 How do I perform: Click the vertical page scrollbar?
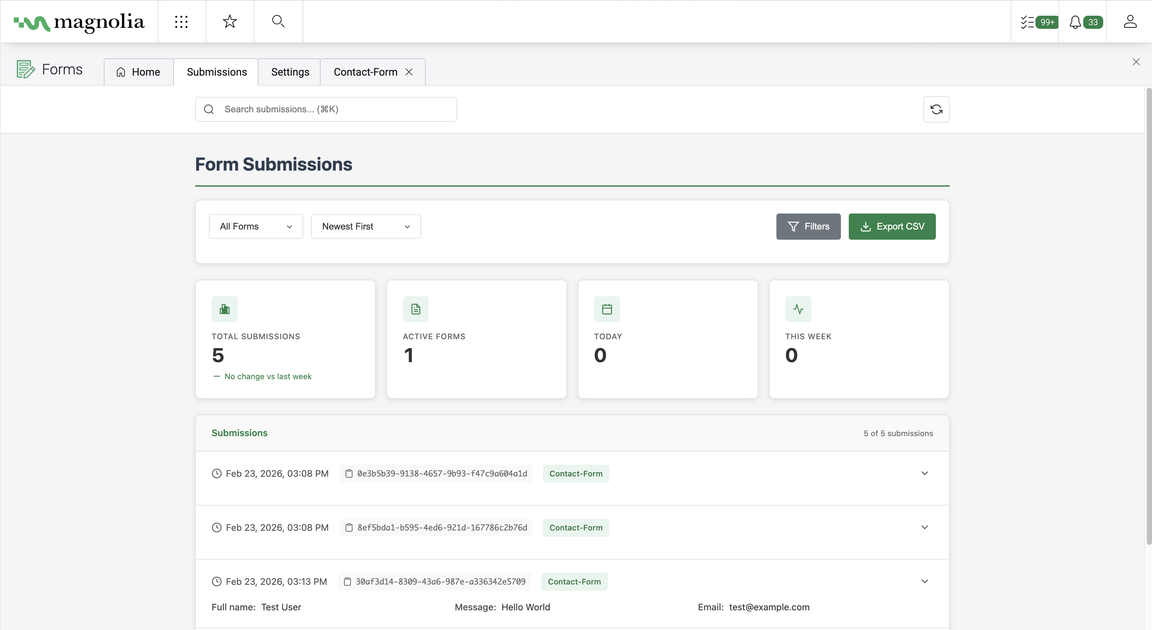(1148, 313)
